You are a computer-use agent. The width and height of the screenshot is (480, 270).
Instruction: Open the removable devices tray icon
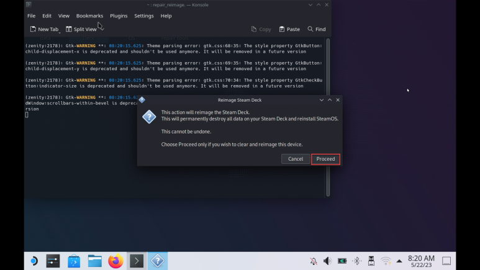(371, 261)
